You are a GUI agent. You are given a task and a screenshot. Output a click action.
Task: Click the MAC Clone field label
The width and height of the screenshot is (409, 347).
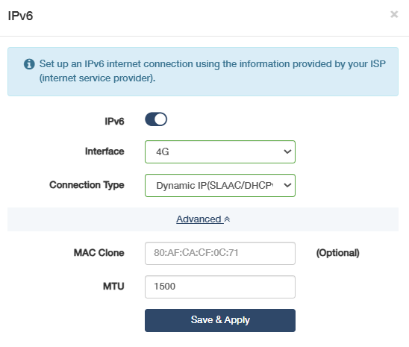99,253
